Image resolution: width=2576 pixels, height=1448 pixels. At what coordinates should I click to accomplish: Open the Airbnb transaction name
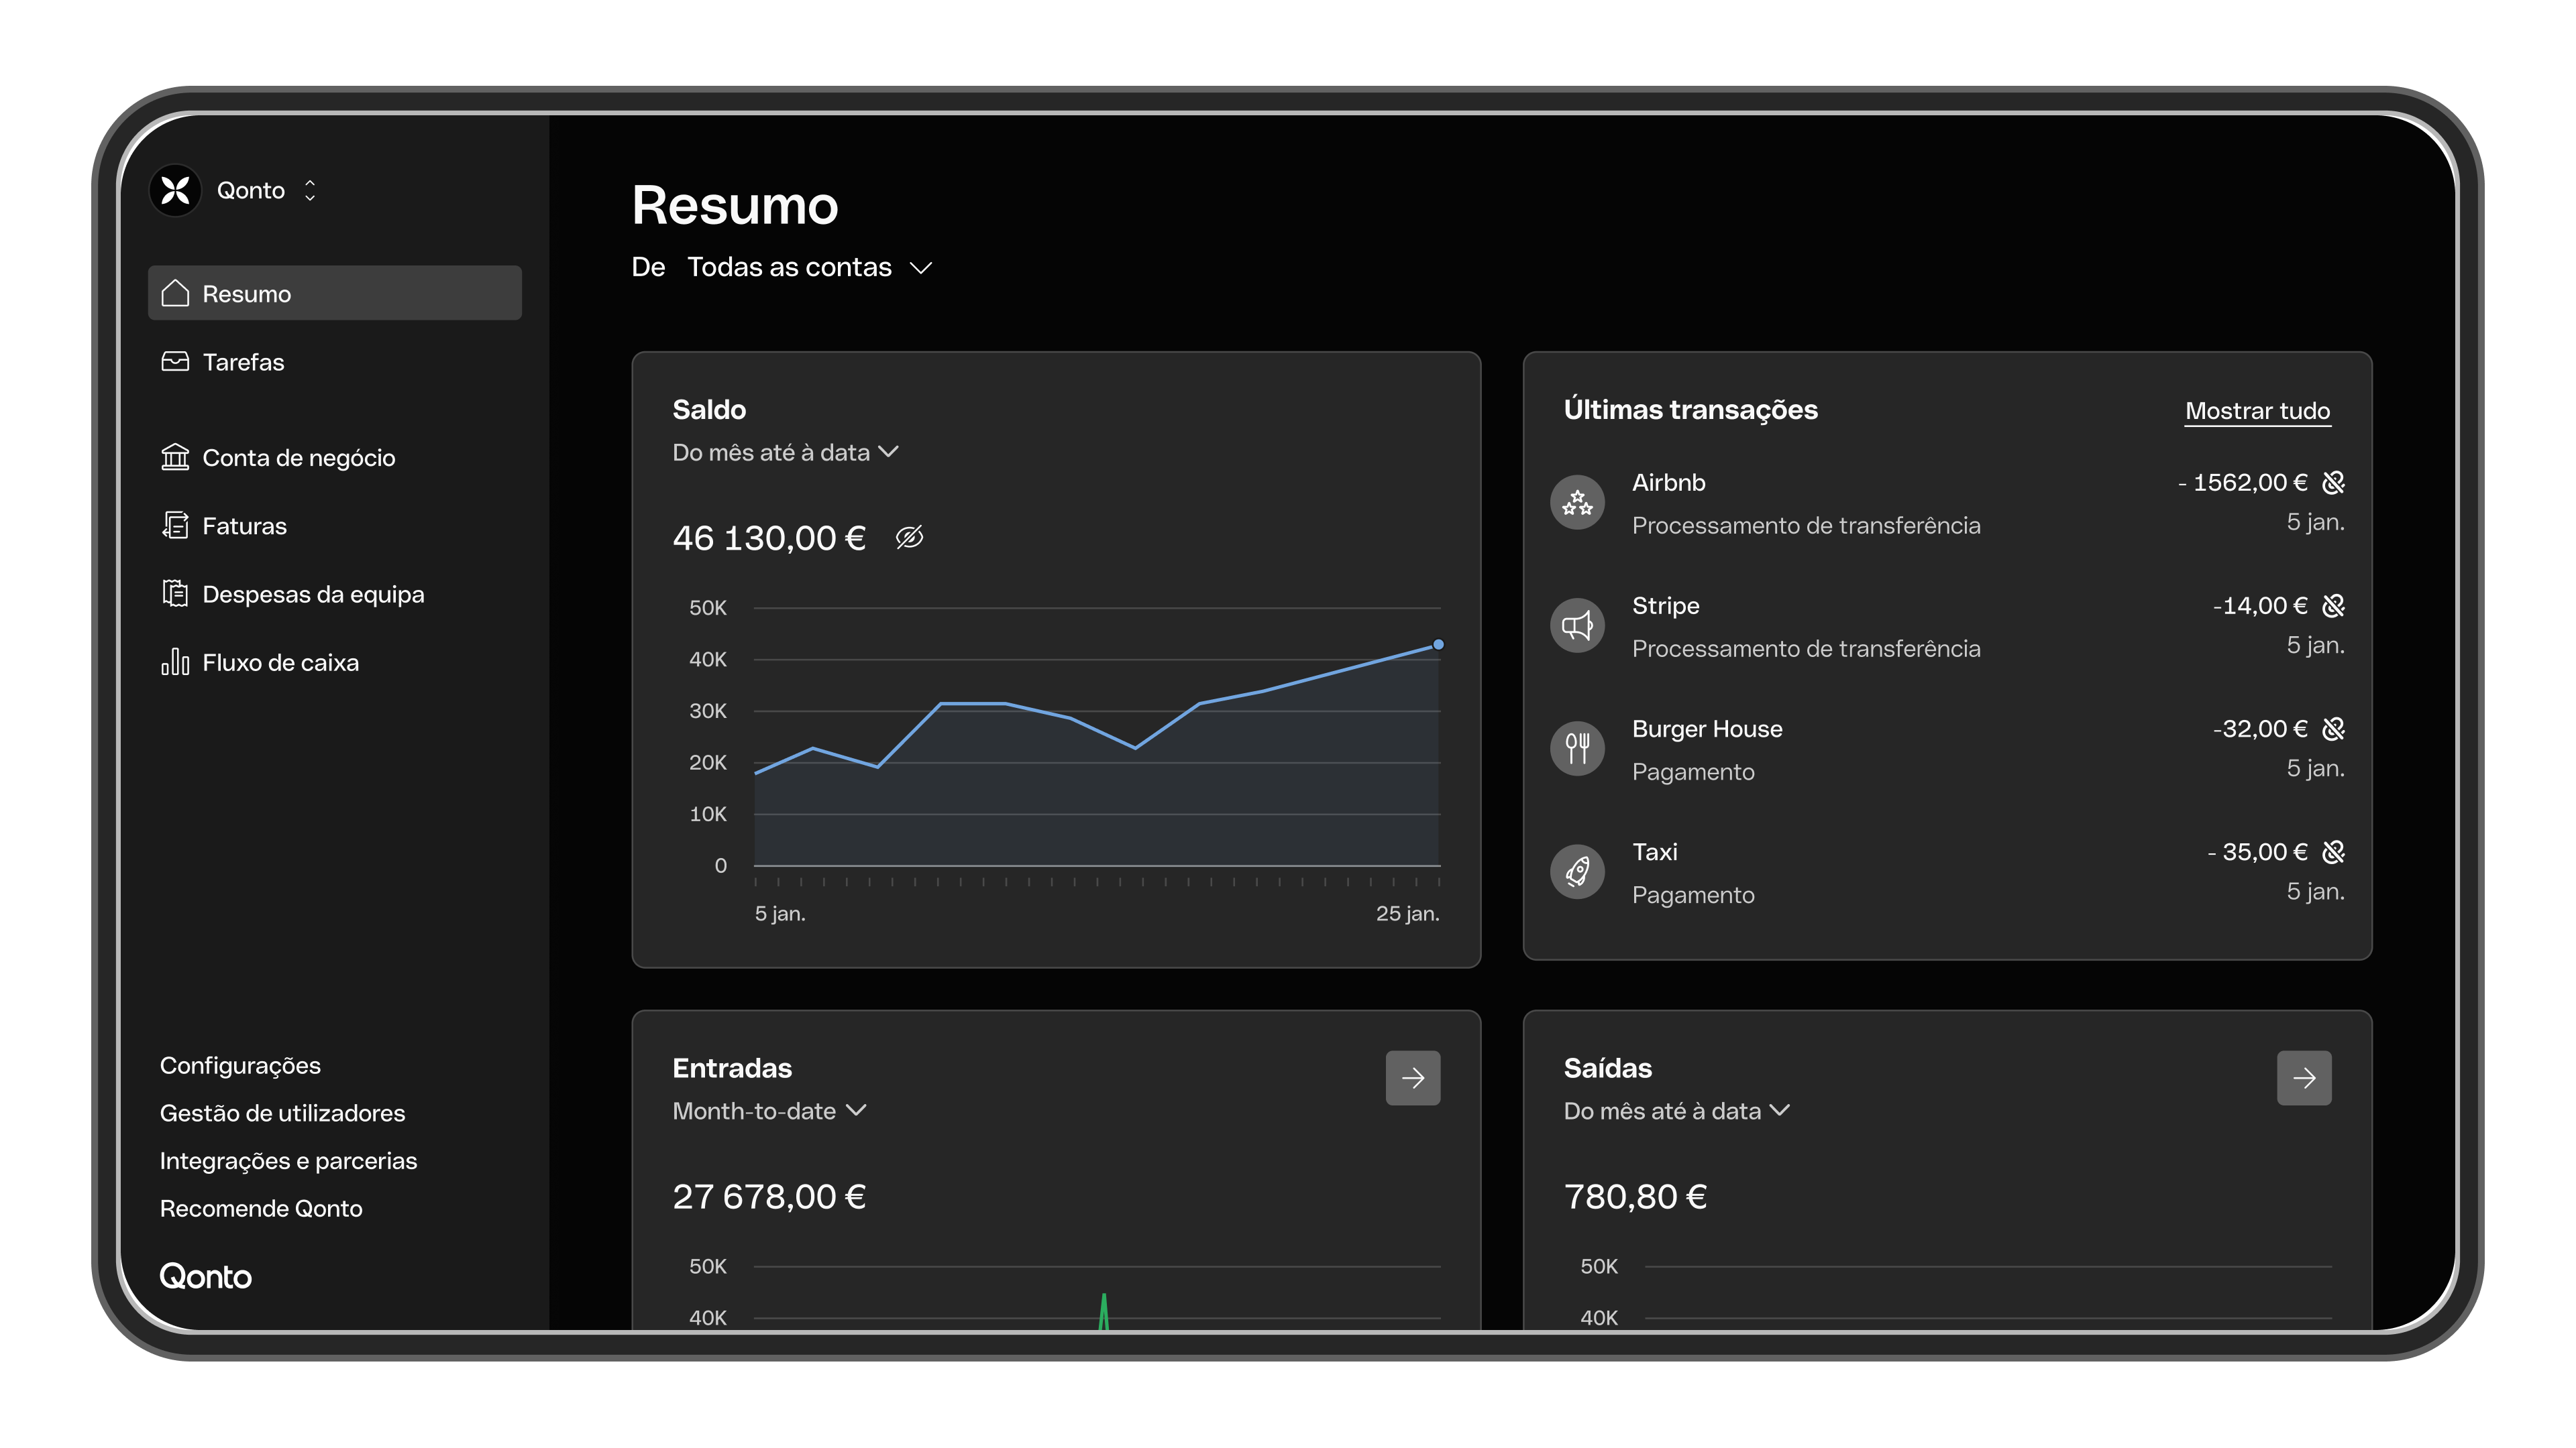(x=1668, y=483)
